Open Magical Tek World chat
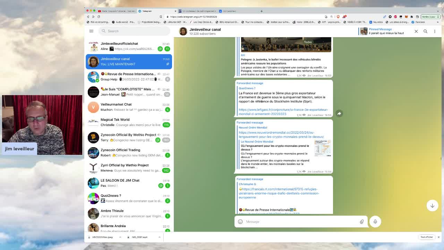 129,122
